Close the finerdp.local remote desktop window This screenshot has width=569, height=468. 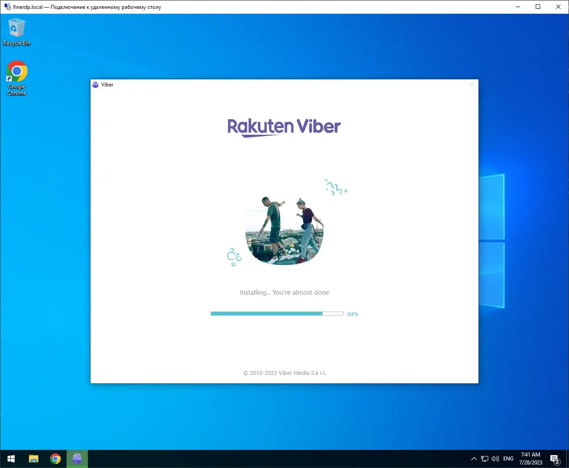pos(558,7)
